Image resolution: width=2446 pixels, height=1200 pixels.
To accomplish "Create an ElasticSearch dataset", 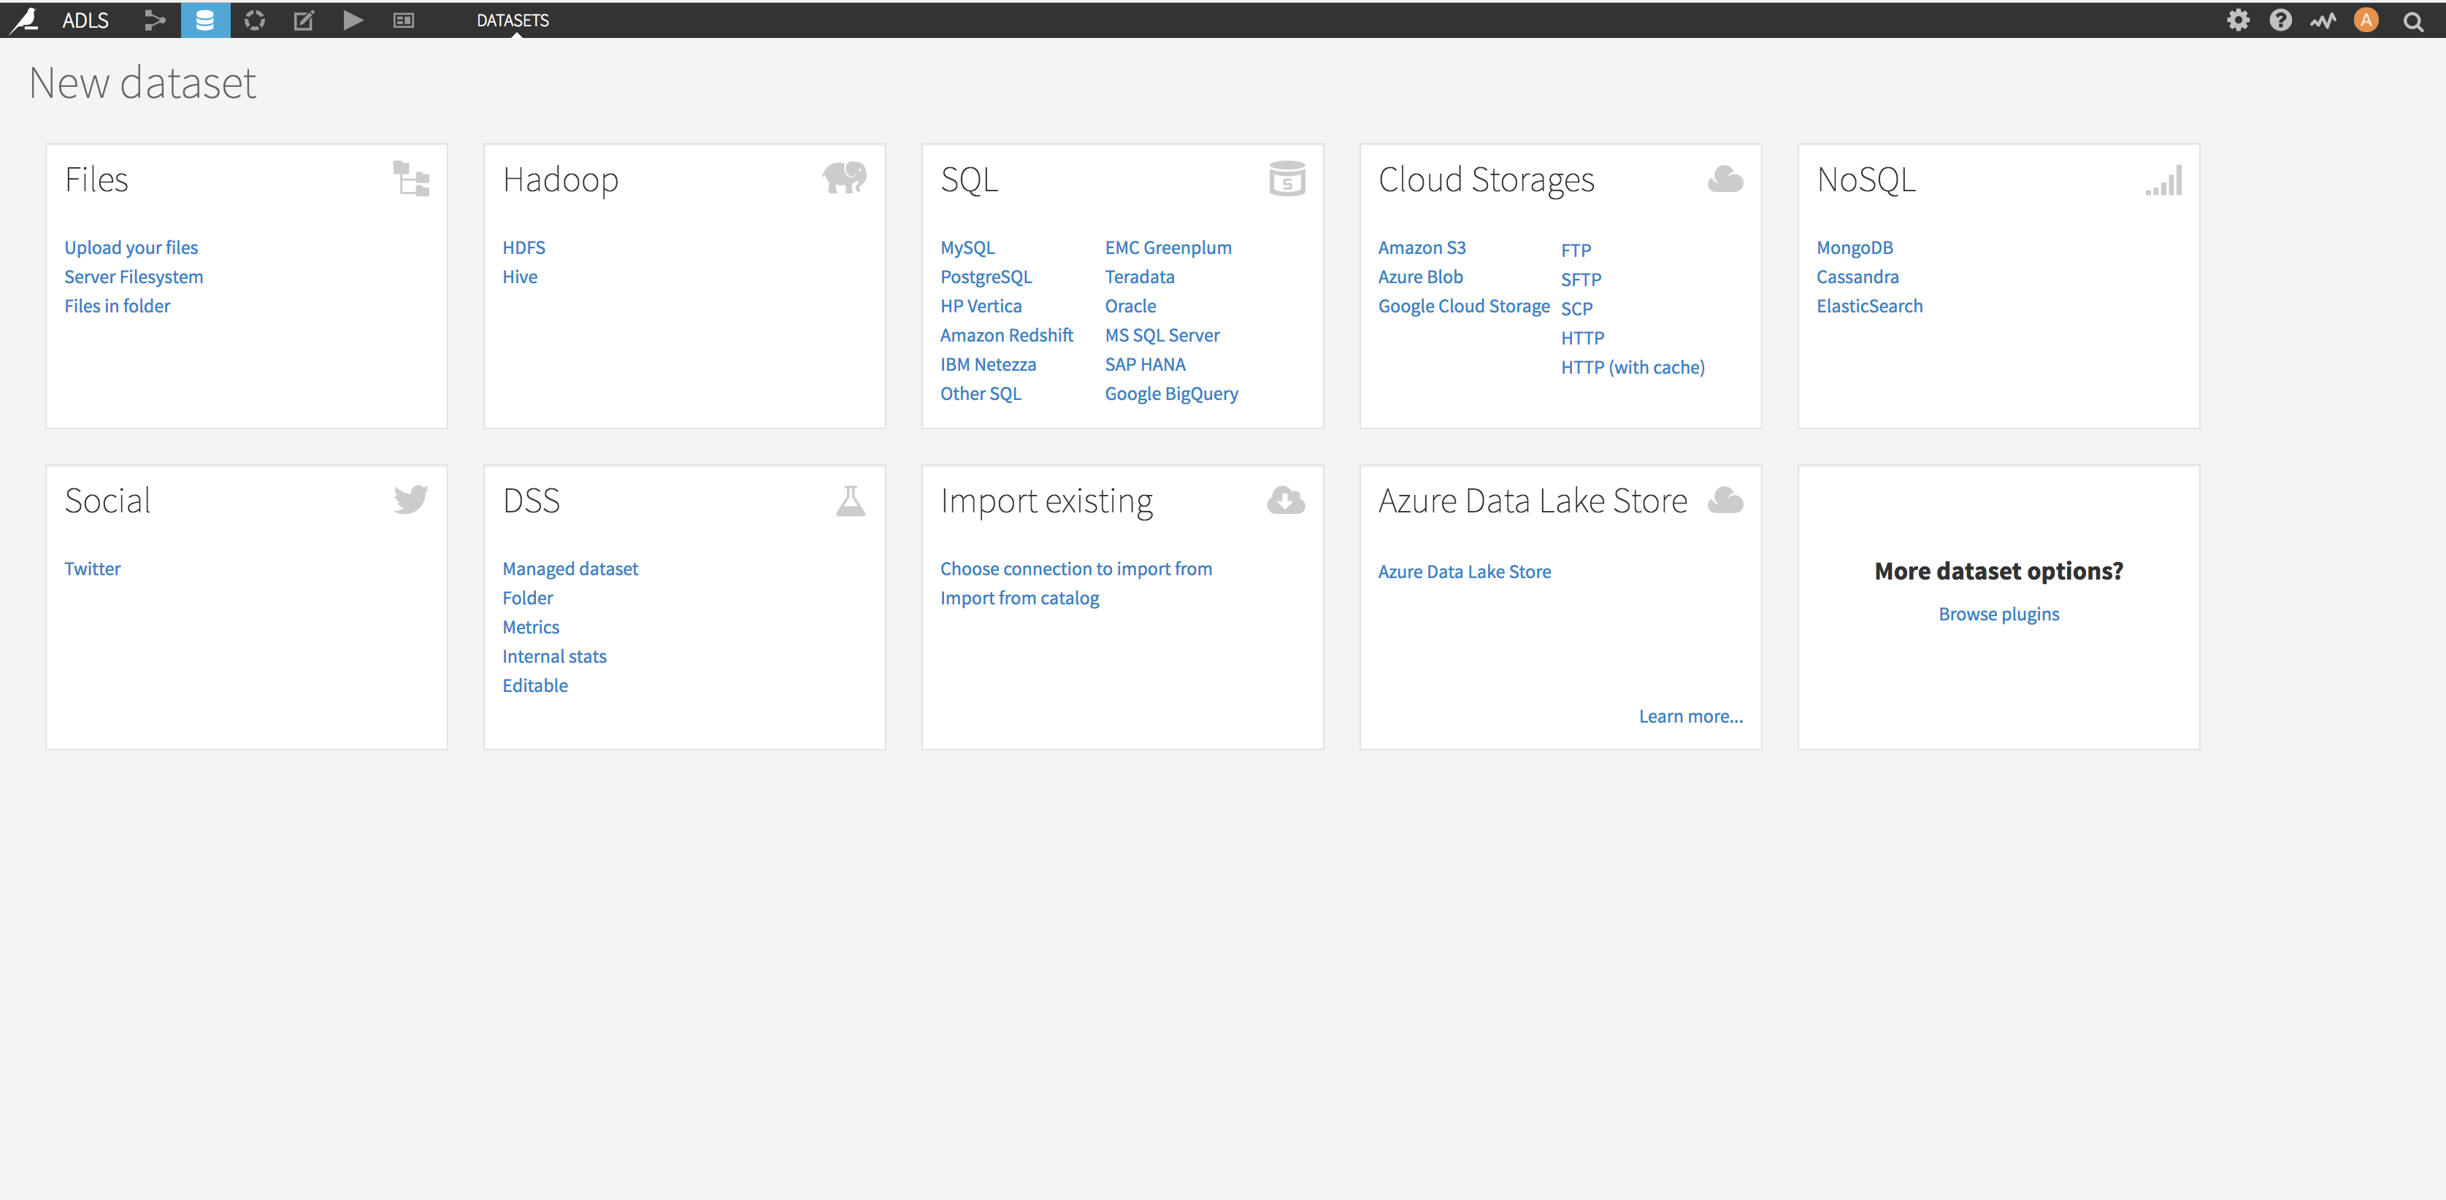I will 1868,306.
